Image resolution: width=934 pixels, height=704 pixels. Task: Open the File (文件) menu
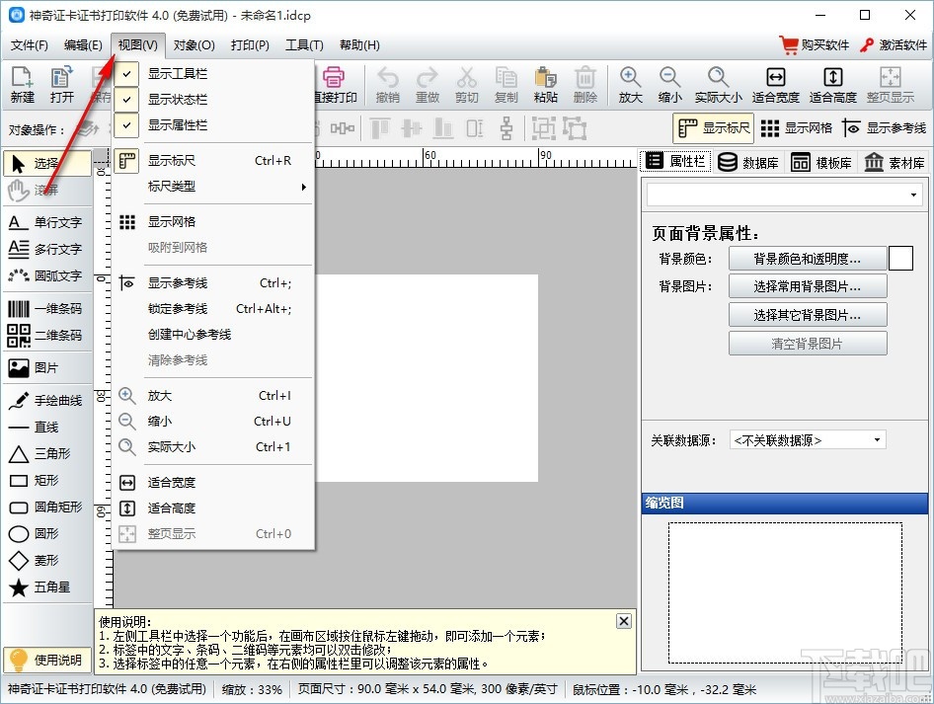coord(30,45)
